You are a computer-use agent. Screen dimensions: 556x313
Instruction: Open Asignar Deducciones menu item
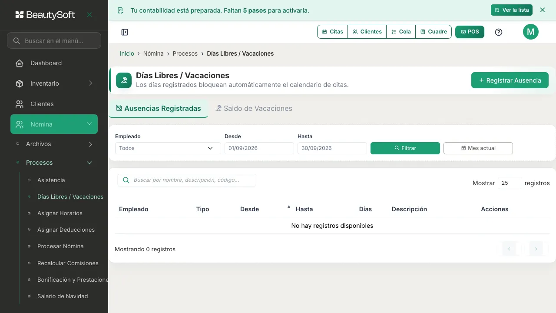click(66, 230)
